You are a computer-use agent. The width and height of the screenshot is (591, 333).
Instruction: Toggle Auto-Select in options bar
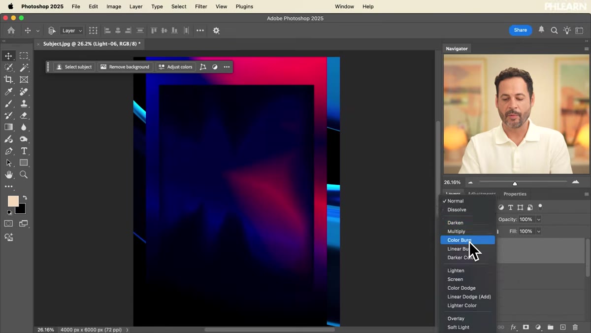[x=52, y=31]
